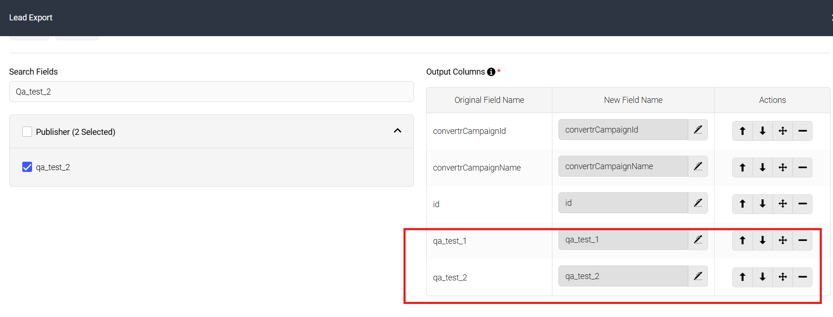Open Output Columns info tooltip icon
The width and height of the screenshot is (833, 317).
[x=491, y=72]
